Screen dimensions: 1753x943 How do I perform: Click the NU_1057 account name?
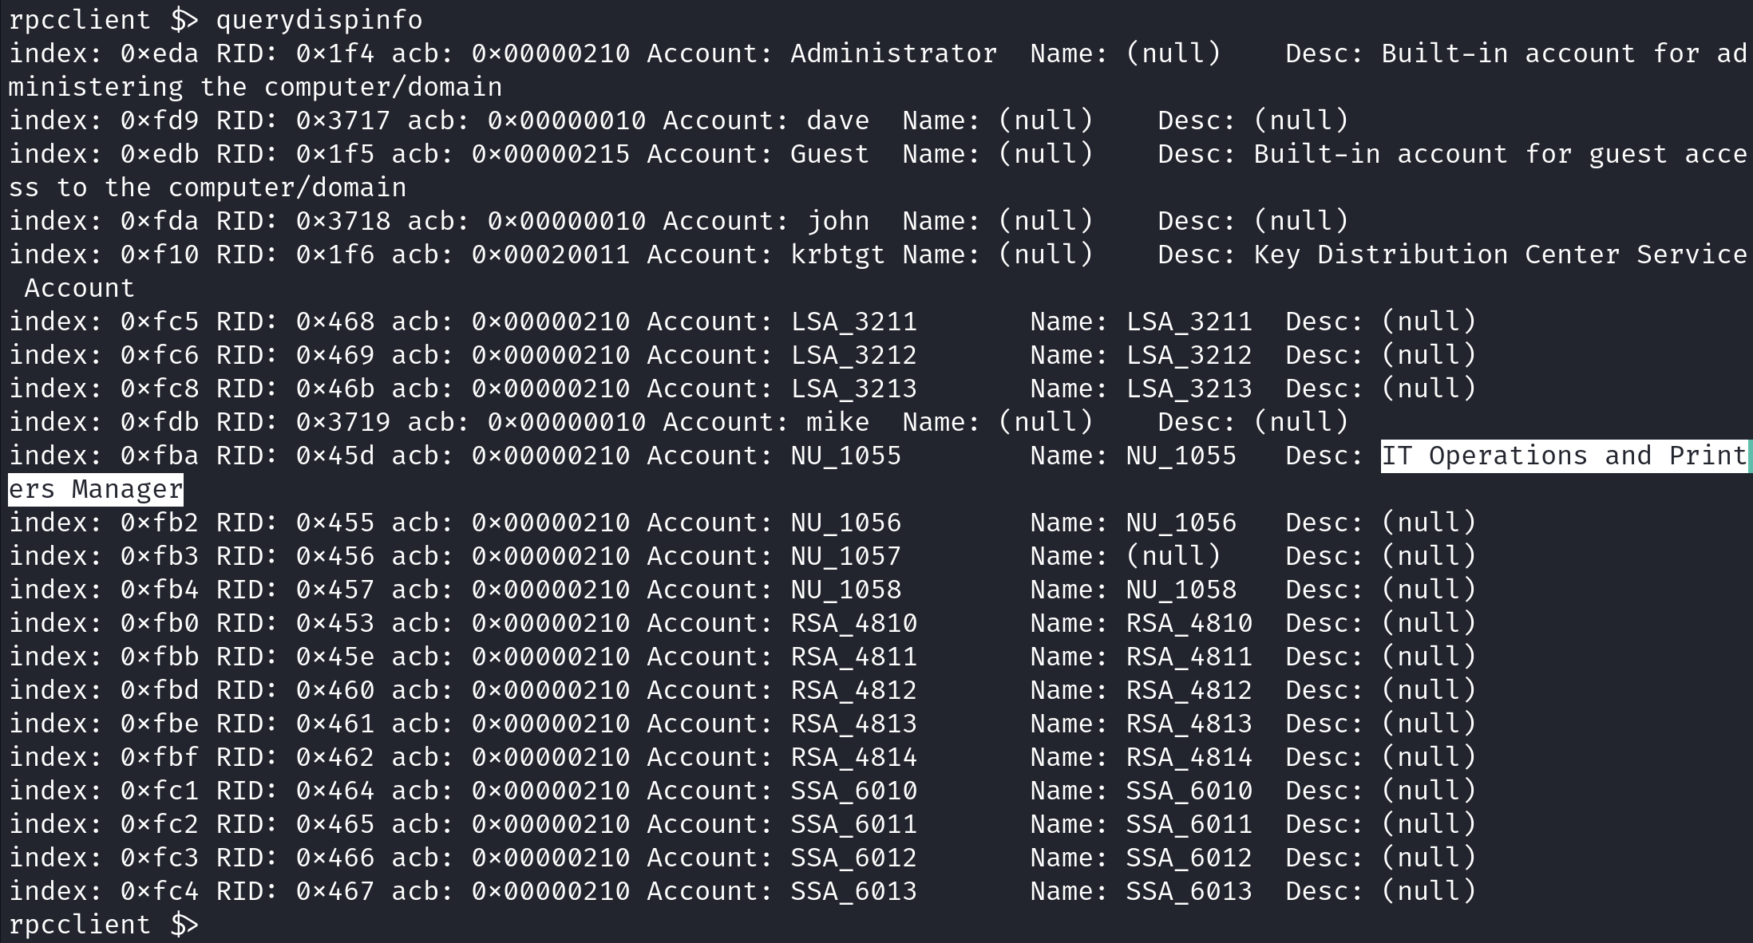[846, 556]
